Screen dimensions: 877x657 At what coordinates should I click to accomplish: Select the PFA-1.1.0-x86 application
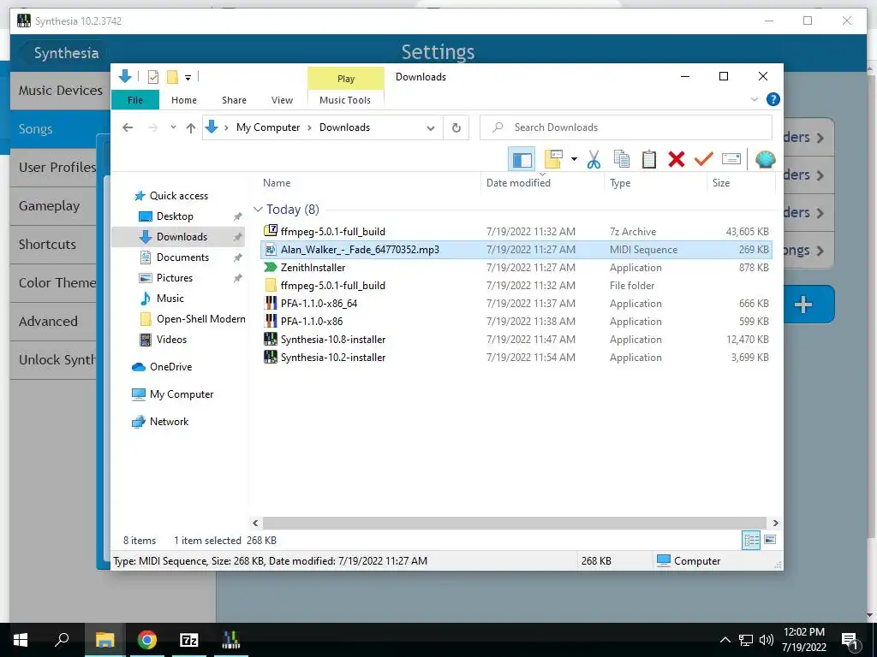coord(516,322)
